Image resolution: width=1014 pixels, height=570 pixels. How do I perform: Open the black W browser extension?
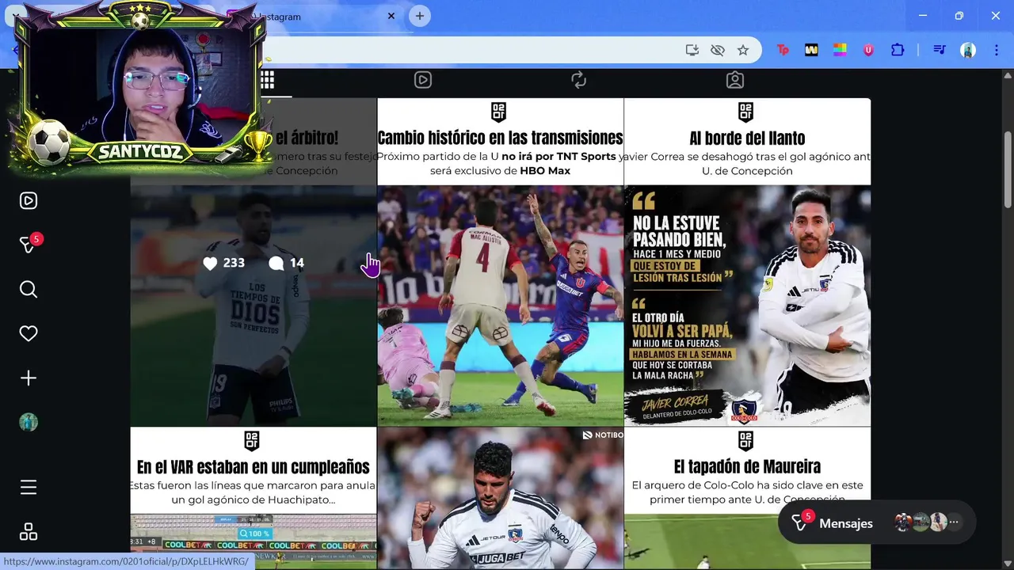pyautogui.click(x=811, y=50)
